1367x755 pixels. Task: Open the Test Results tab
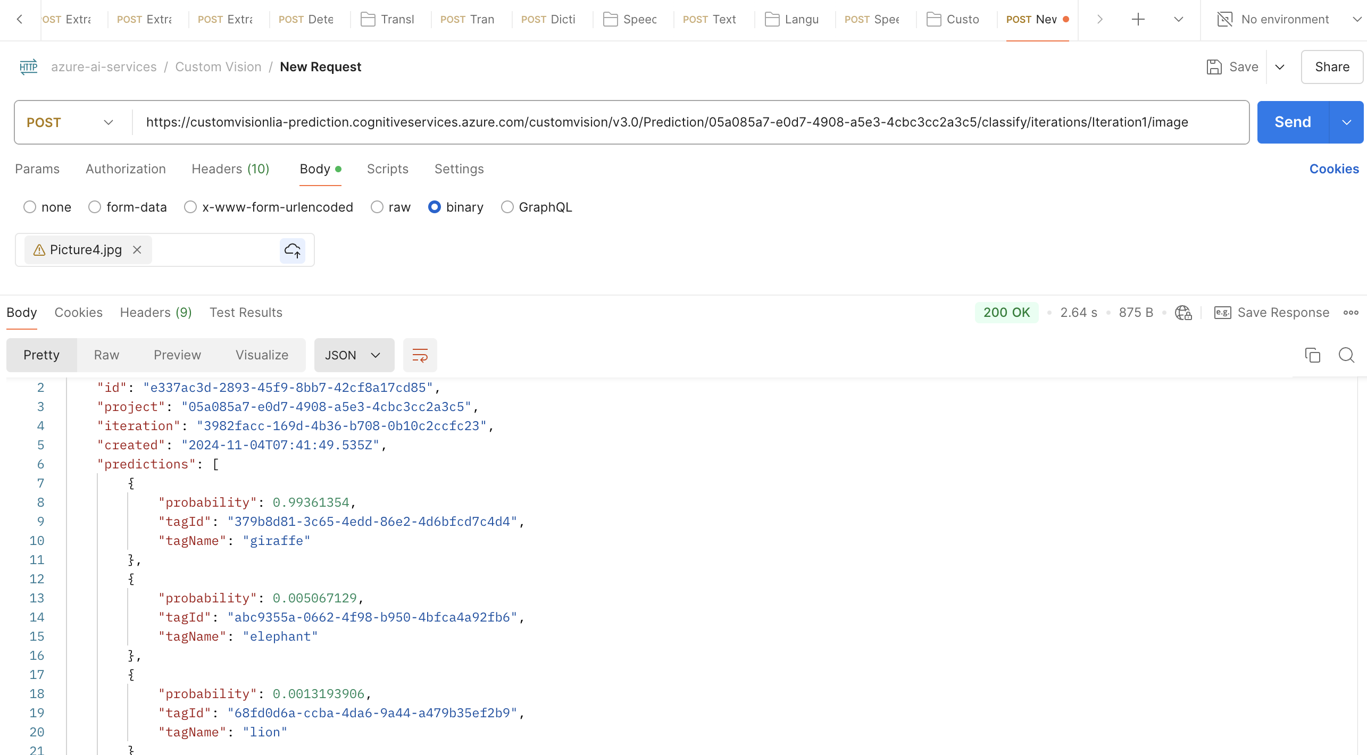click(246, 313)
